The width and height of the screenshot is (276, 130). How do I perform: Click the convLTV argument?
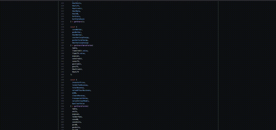point(75,61)
